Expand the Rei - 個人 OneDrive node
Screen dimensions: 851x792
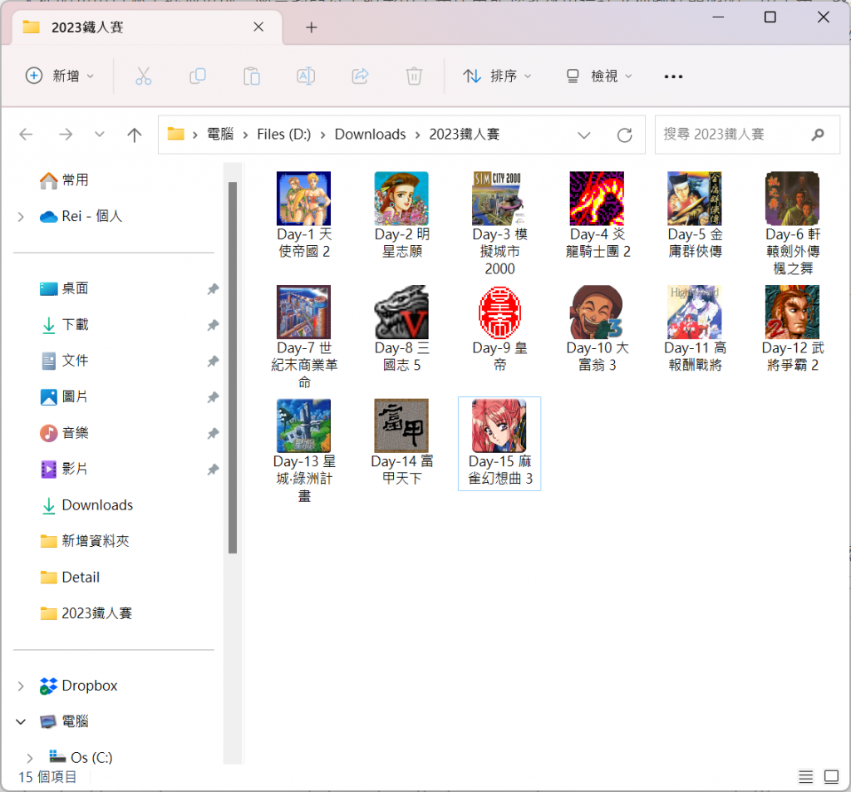click(x=21, y=217)
